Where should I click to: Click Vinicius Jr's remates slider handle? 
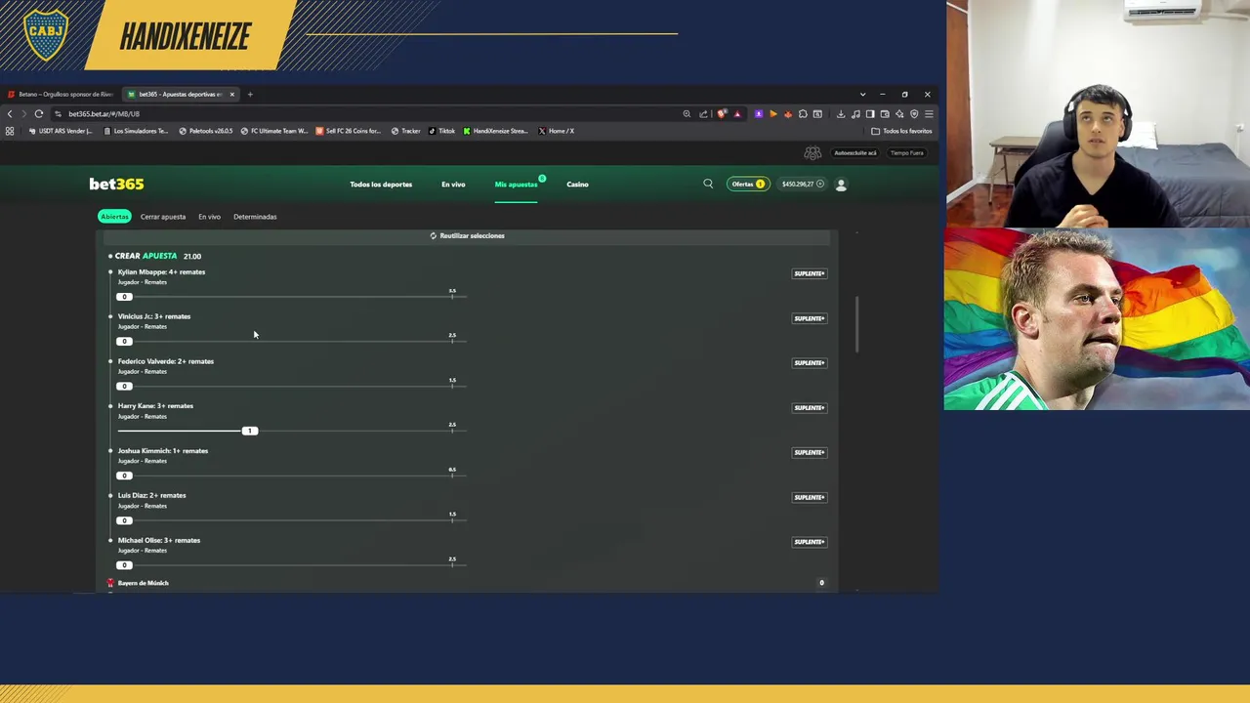pyautogui.click(x=124, y=342)
